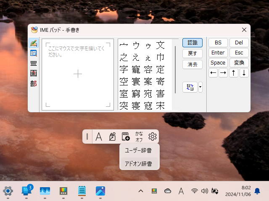The width and height of the screenshot is (269, 201).
Task: Show hidden tray icons chevron
Action: click(141, 191)
